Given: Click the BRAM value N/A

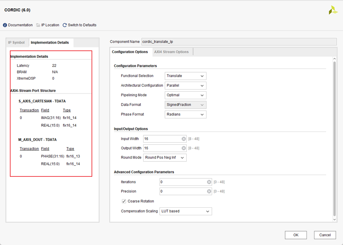Looking at the screenshot, I should tap(55, 72).
